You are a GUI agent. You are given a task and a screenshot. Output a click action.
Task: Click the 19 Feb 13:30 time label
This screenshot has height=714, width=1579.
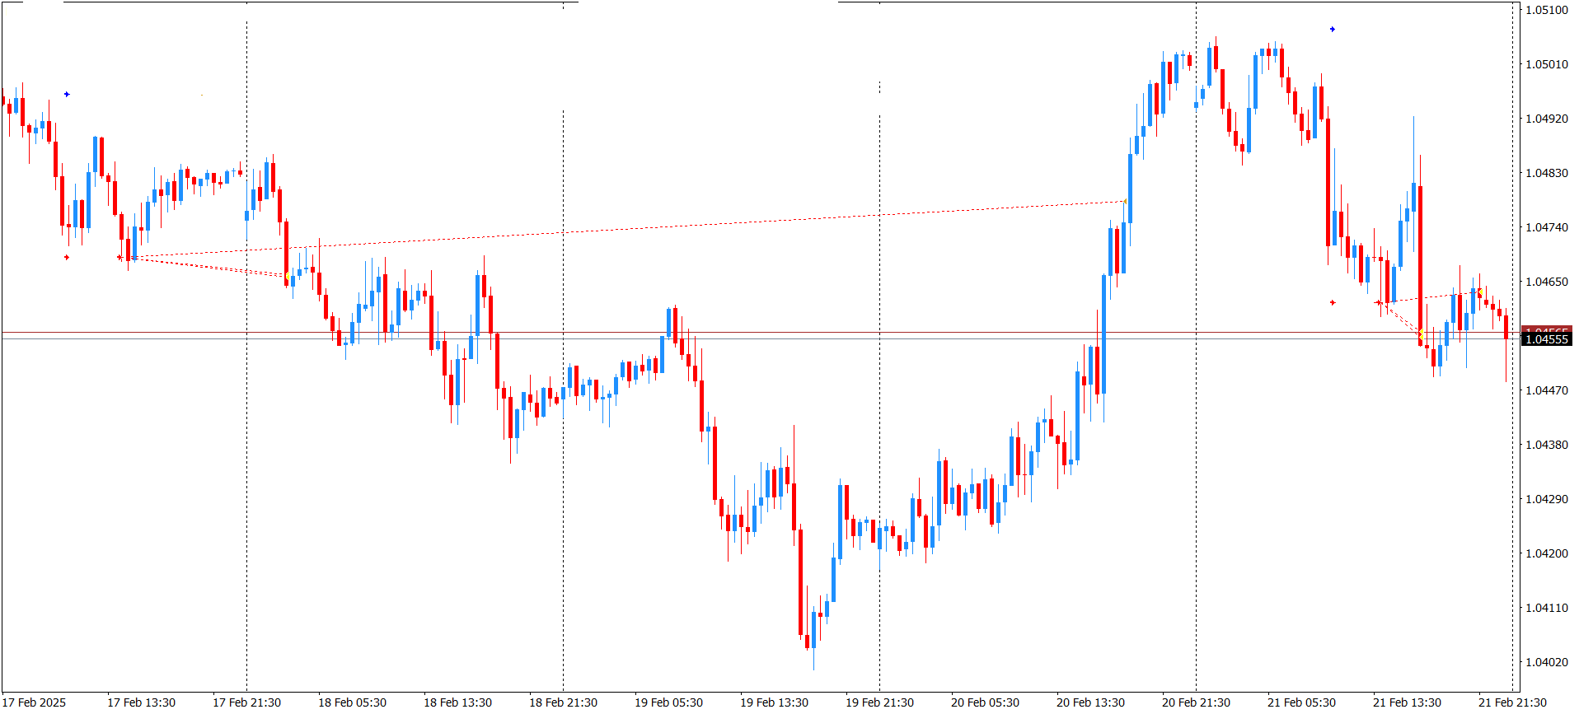(x=774, y=702)
